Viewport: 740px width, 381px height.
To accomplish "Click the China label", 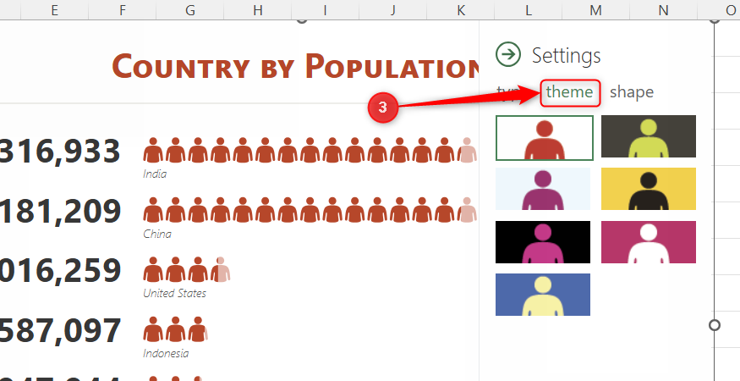I will (x=157, y=234).
